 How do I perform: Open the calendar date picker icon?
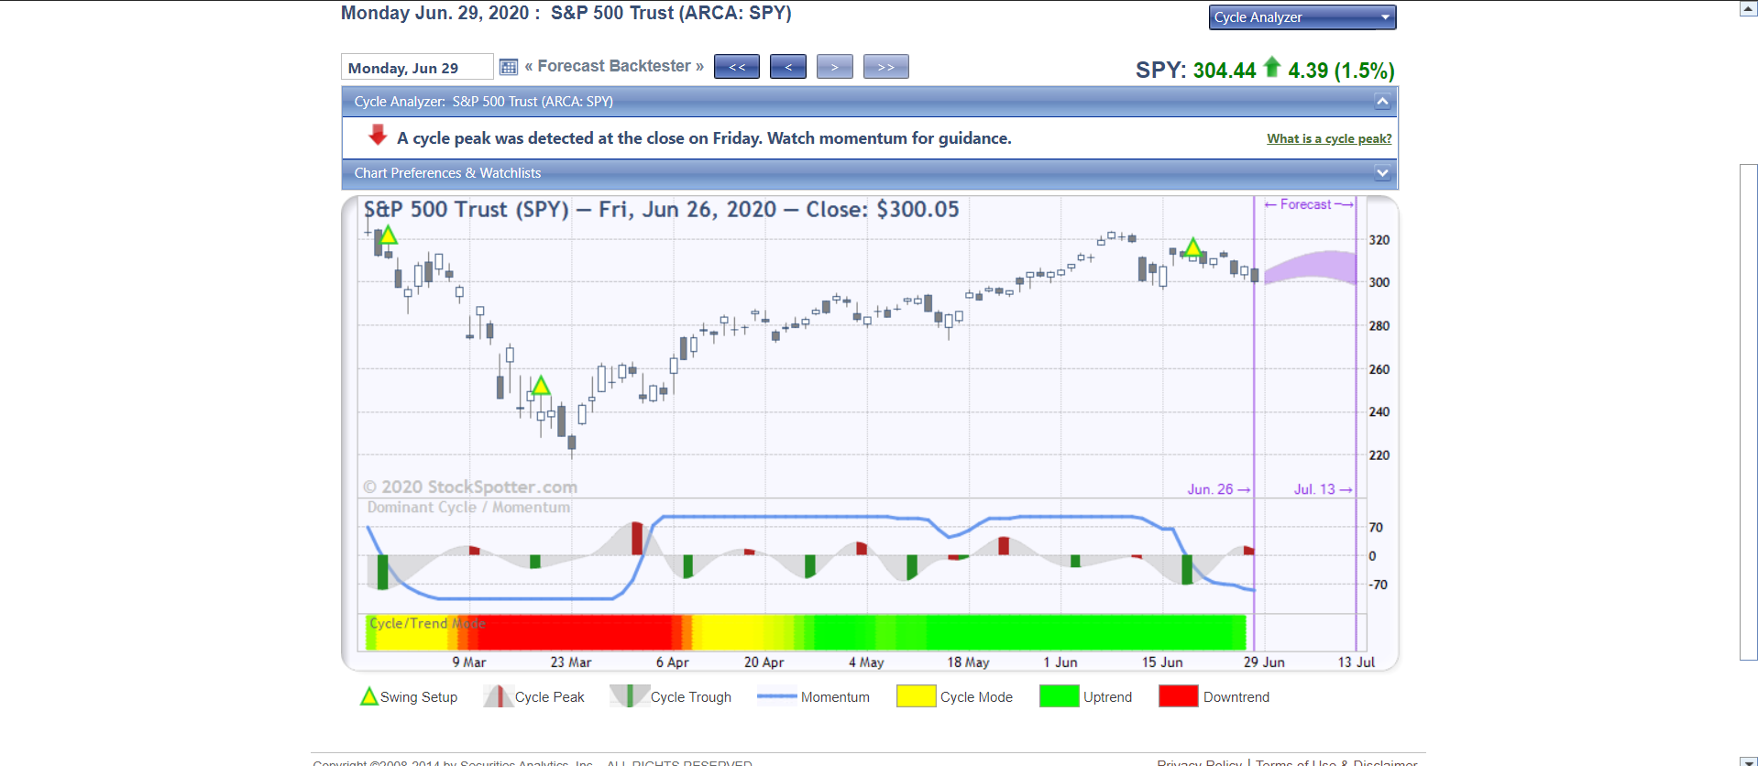pos(509,67)
